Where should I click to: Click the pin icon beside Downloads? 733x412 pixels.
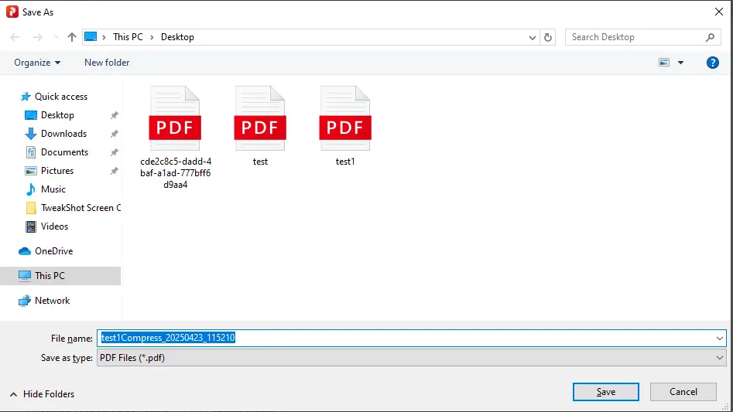(x=114, y=134)
